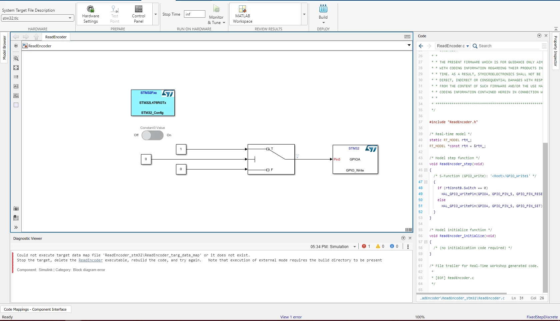Select the Zoom tool in canvas palette
This screenshot has height=321, width=560.
[x=16, y=58]
